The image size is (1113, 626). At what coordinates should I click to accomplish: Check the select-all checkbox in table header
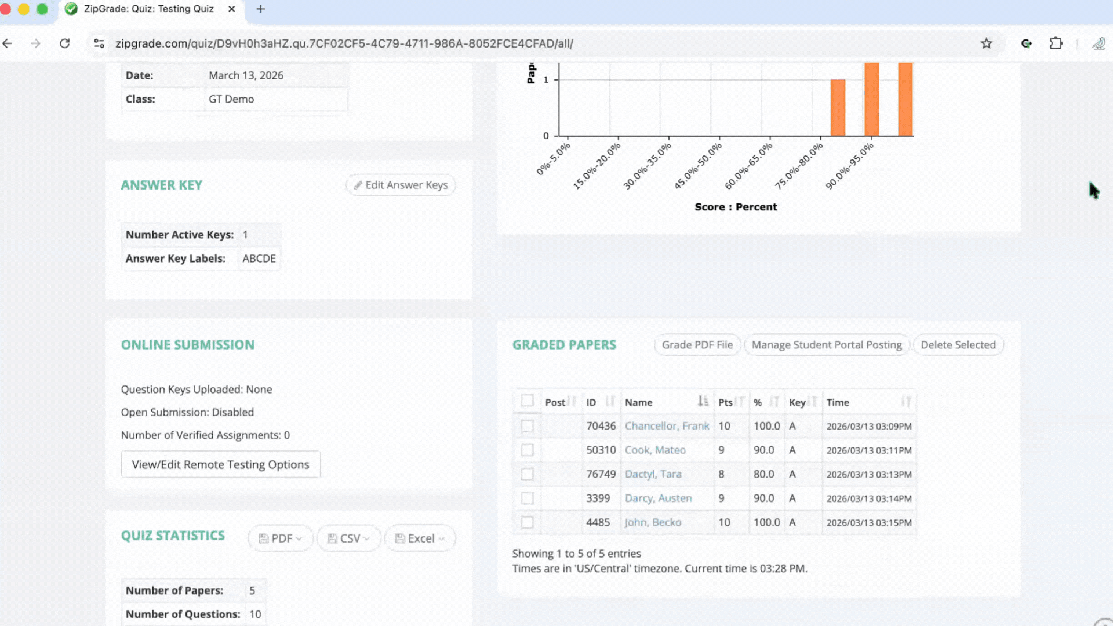527,401
